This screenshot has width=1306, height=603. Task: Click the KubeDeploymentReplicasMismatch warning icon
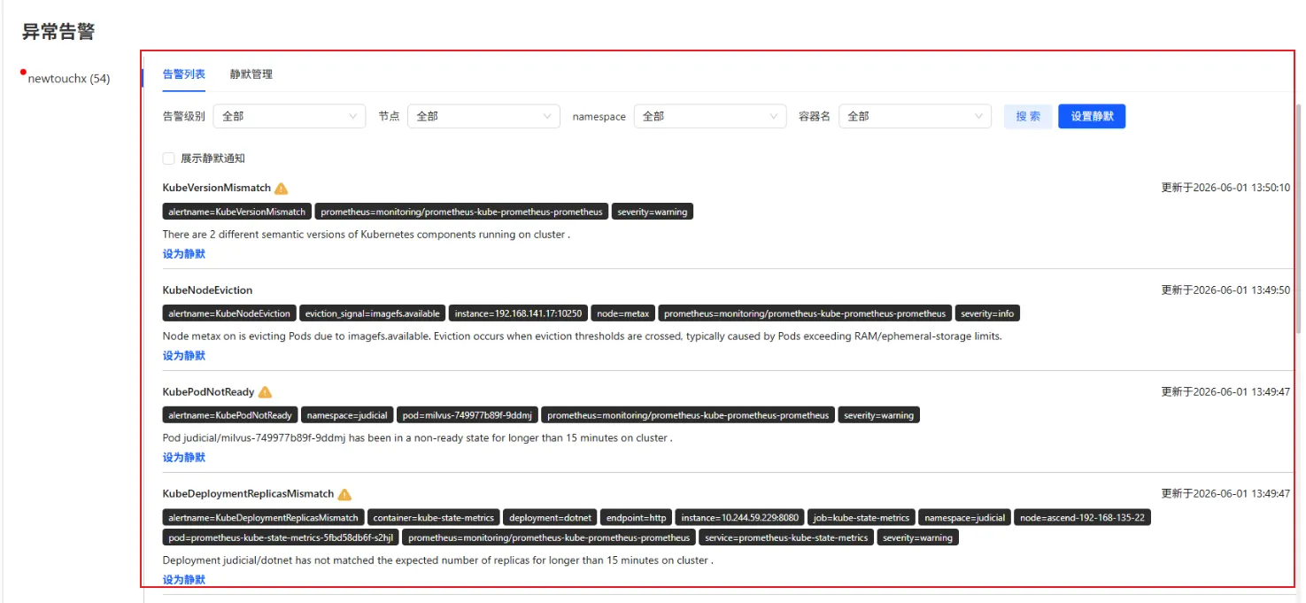tap(344, 494)
